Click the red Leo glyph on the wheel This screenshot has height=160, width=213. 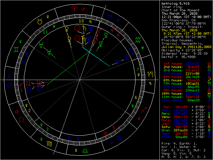coord(22,119)
